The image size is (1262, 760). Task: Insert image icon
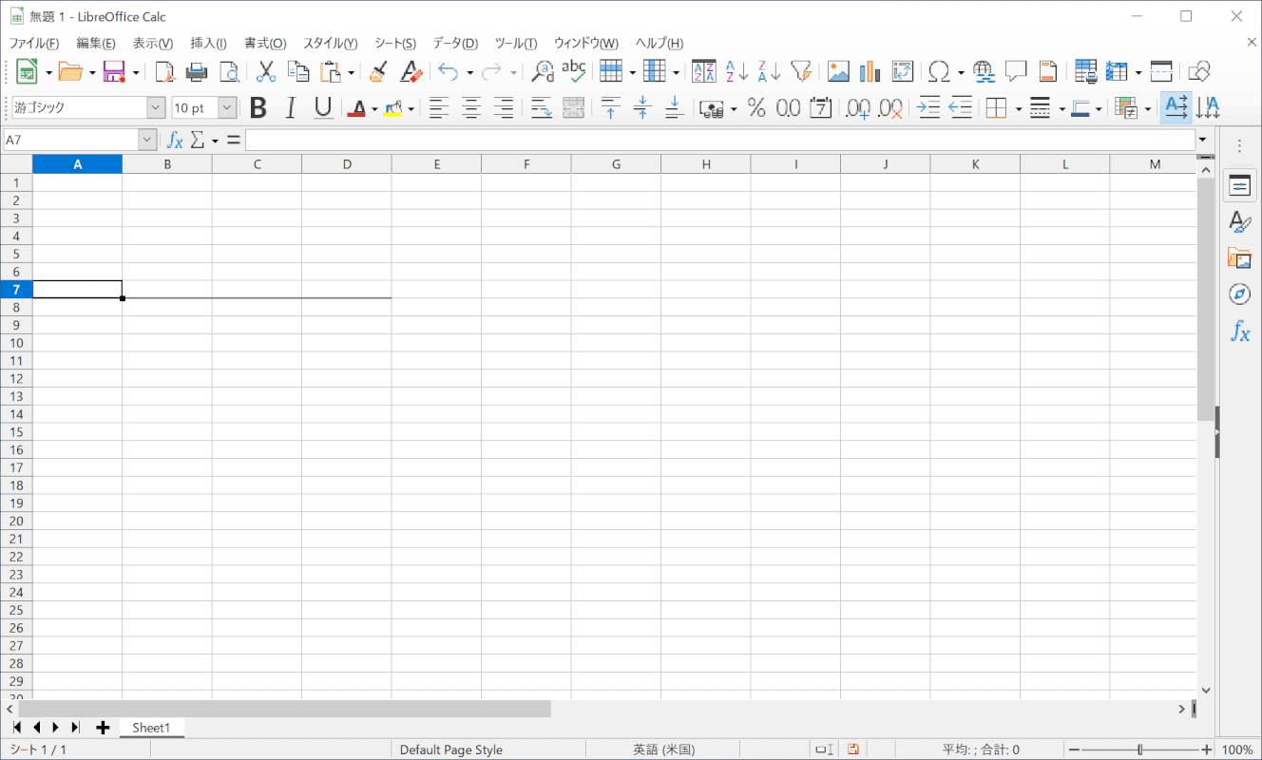838,71
